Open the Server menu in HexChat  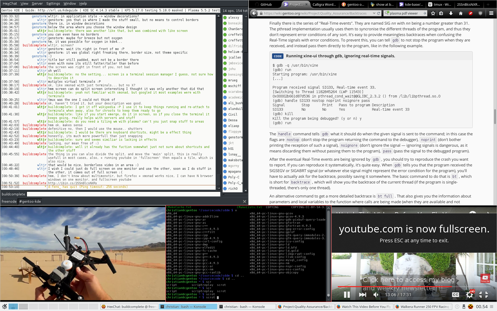(x=37, y=3)
